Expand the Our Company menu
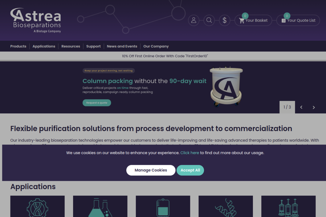326x217 pixels. pos(156,46)
